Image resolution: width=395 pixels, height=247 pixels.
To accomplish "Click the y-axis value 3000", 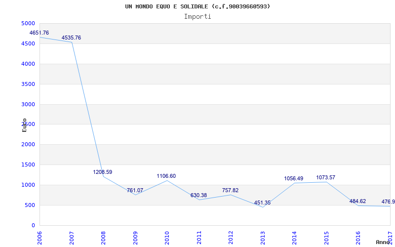I will (x=28, y=104).
